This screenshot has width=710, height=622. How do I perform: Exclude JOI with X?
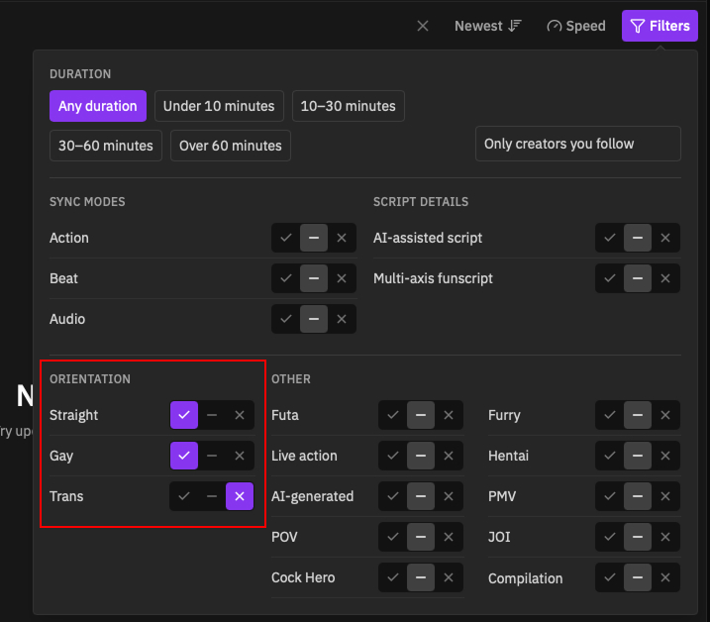pos(665,537)
